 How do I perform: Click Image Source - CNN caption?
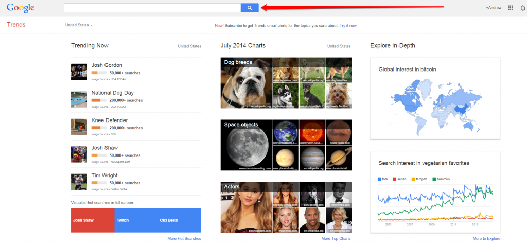[x=104, y=134]
